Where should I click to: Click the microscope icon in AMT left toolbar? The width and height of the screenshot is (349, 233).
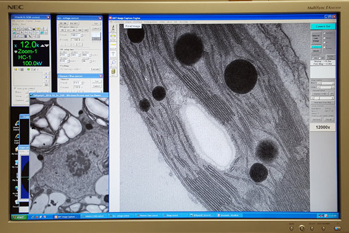click(113, 28)
